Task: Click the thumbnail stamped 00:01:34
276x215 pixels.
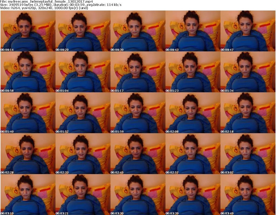Action: click(x=248, y=72)
